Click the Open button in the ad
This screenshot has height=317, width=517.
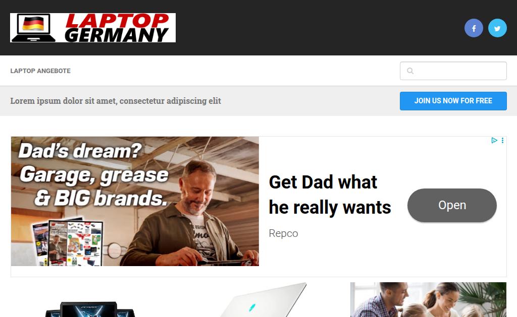point(452,205)
